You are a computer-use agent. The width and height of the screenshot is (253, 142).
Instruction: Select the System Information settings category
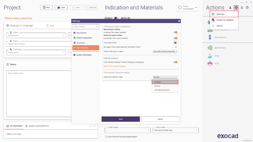[86, 55]
